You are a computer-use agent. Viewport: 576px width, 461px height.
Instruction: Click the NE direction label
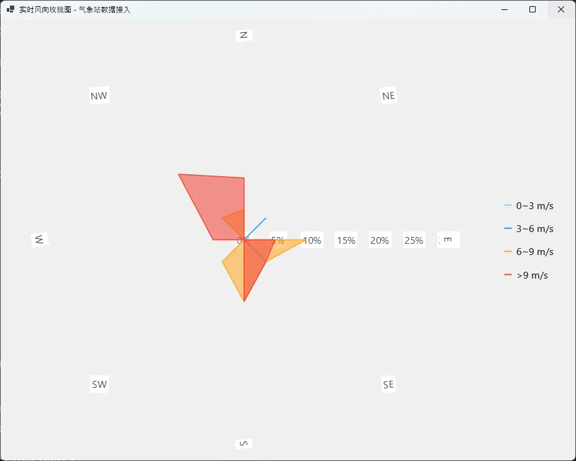click(388, 96)
